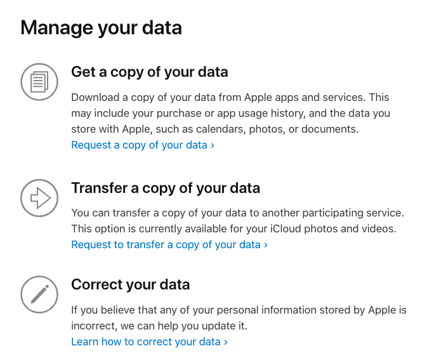
Task: Click the right-arrow transfer icon
Action: pos(39,198)
